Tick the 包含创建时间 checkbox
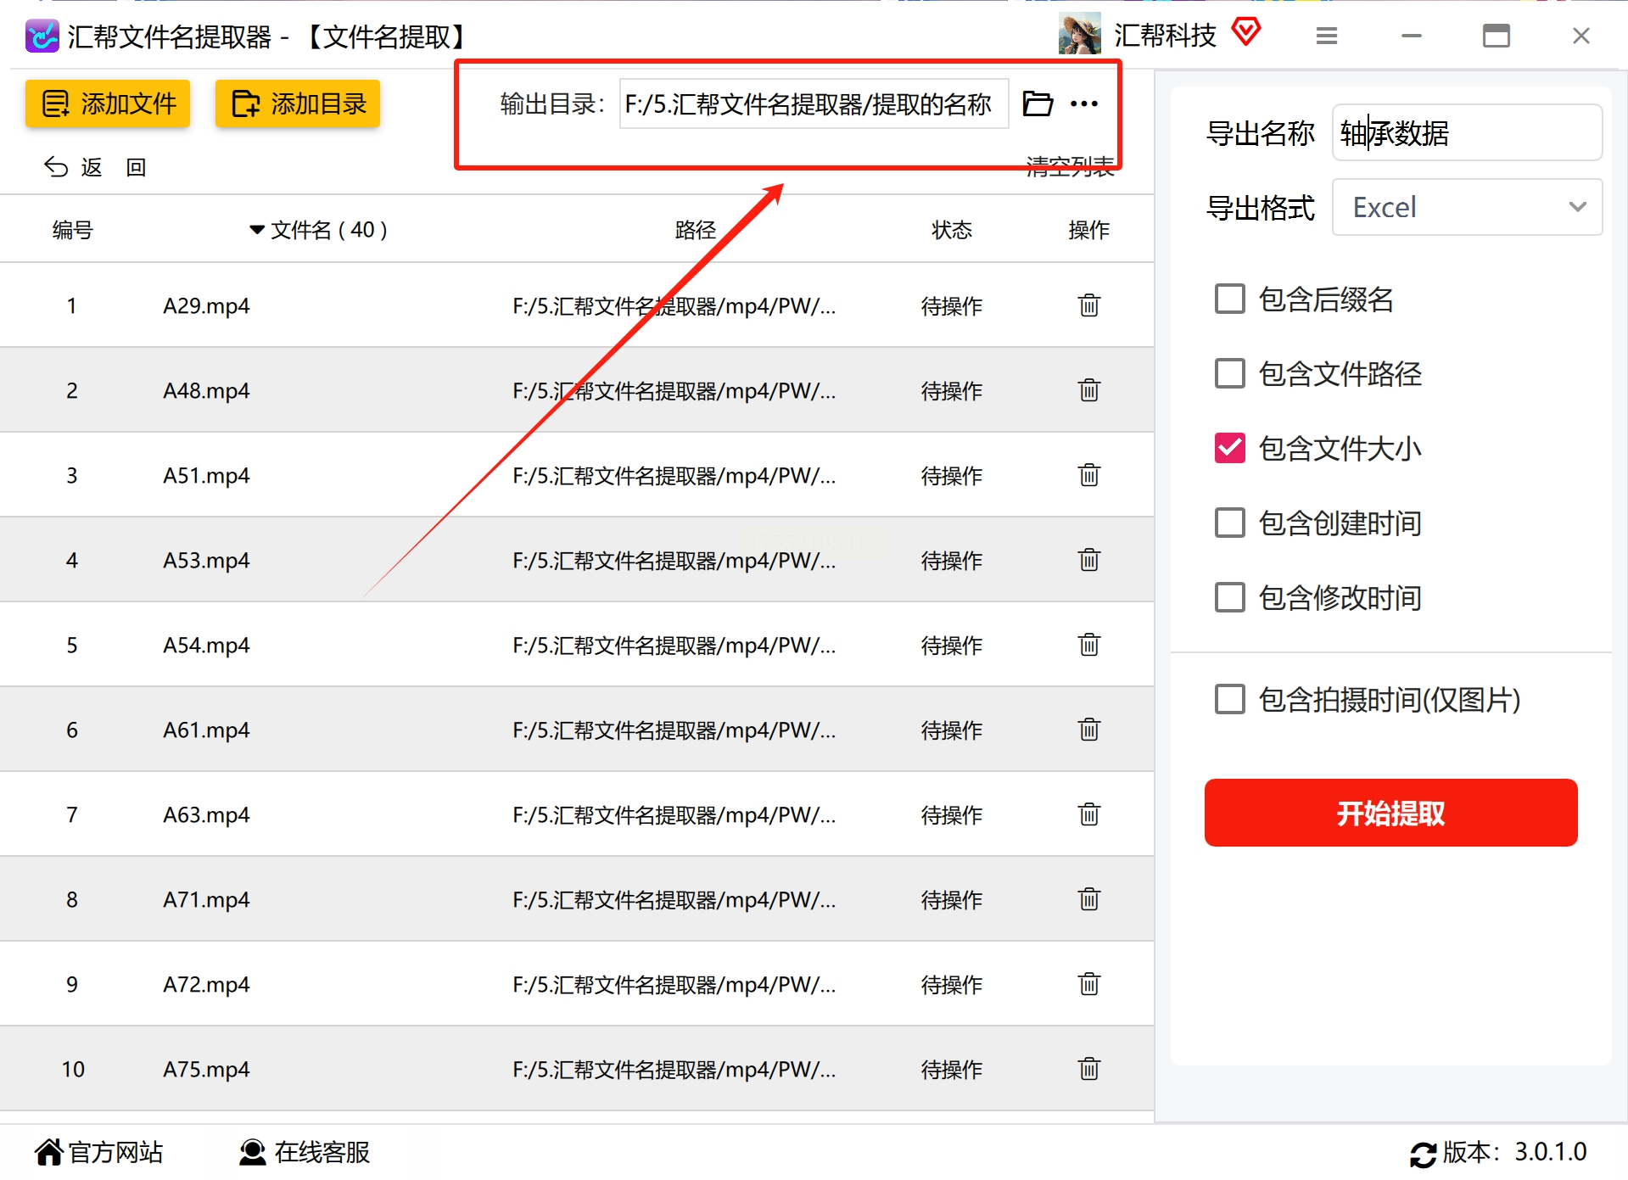This screenshot has height=1180, width=1628. 1229,523
